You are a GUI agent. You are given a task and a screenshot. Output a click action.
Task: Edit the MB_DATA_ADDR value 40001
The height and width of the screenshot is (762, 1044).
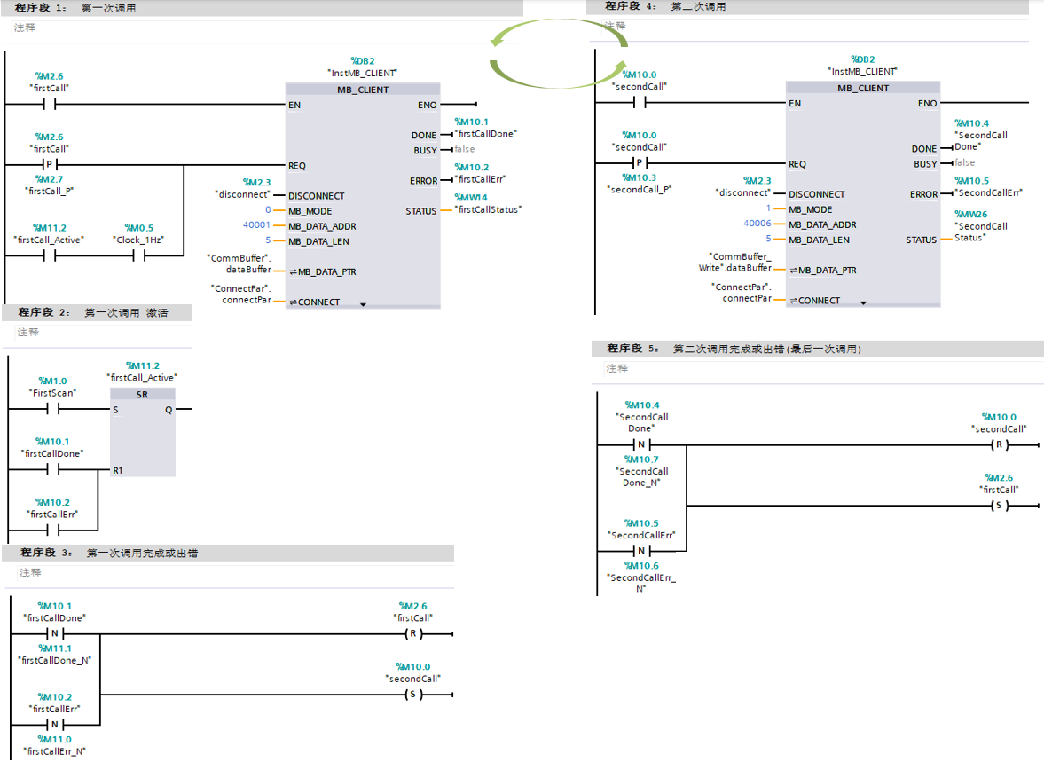[x=256, y=225]
